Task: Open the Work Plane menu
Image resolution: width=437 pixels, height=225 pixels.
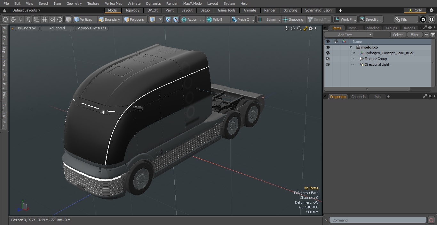Action: coord(345,19)
